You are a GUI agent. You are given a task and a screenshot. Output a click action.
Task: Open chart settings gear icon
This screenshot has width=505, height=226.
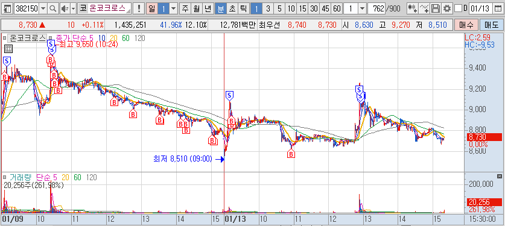(447, 8)
